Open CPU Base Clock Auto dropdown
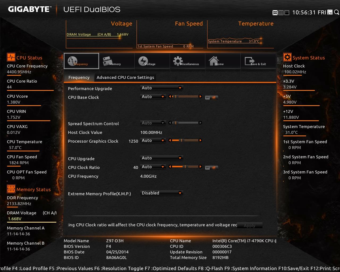The height and width of the screenshot is (272, 340). 153,97
